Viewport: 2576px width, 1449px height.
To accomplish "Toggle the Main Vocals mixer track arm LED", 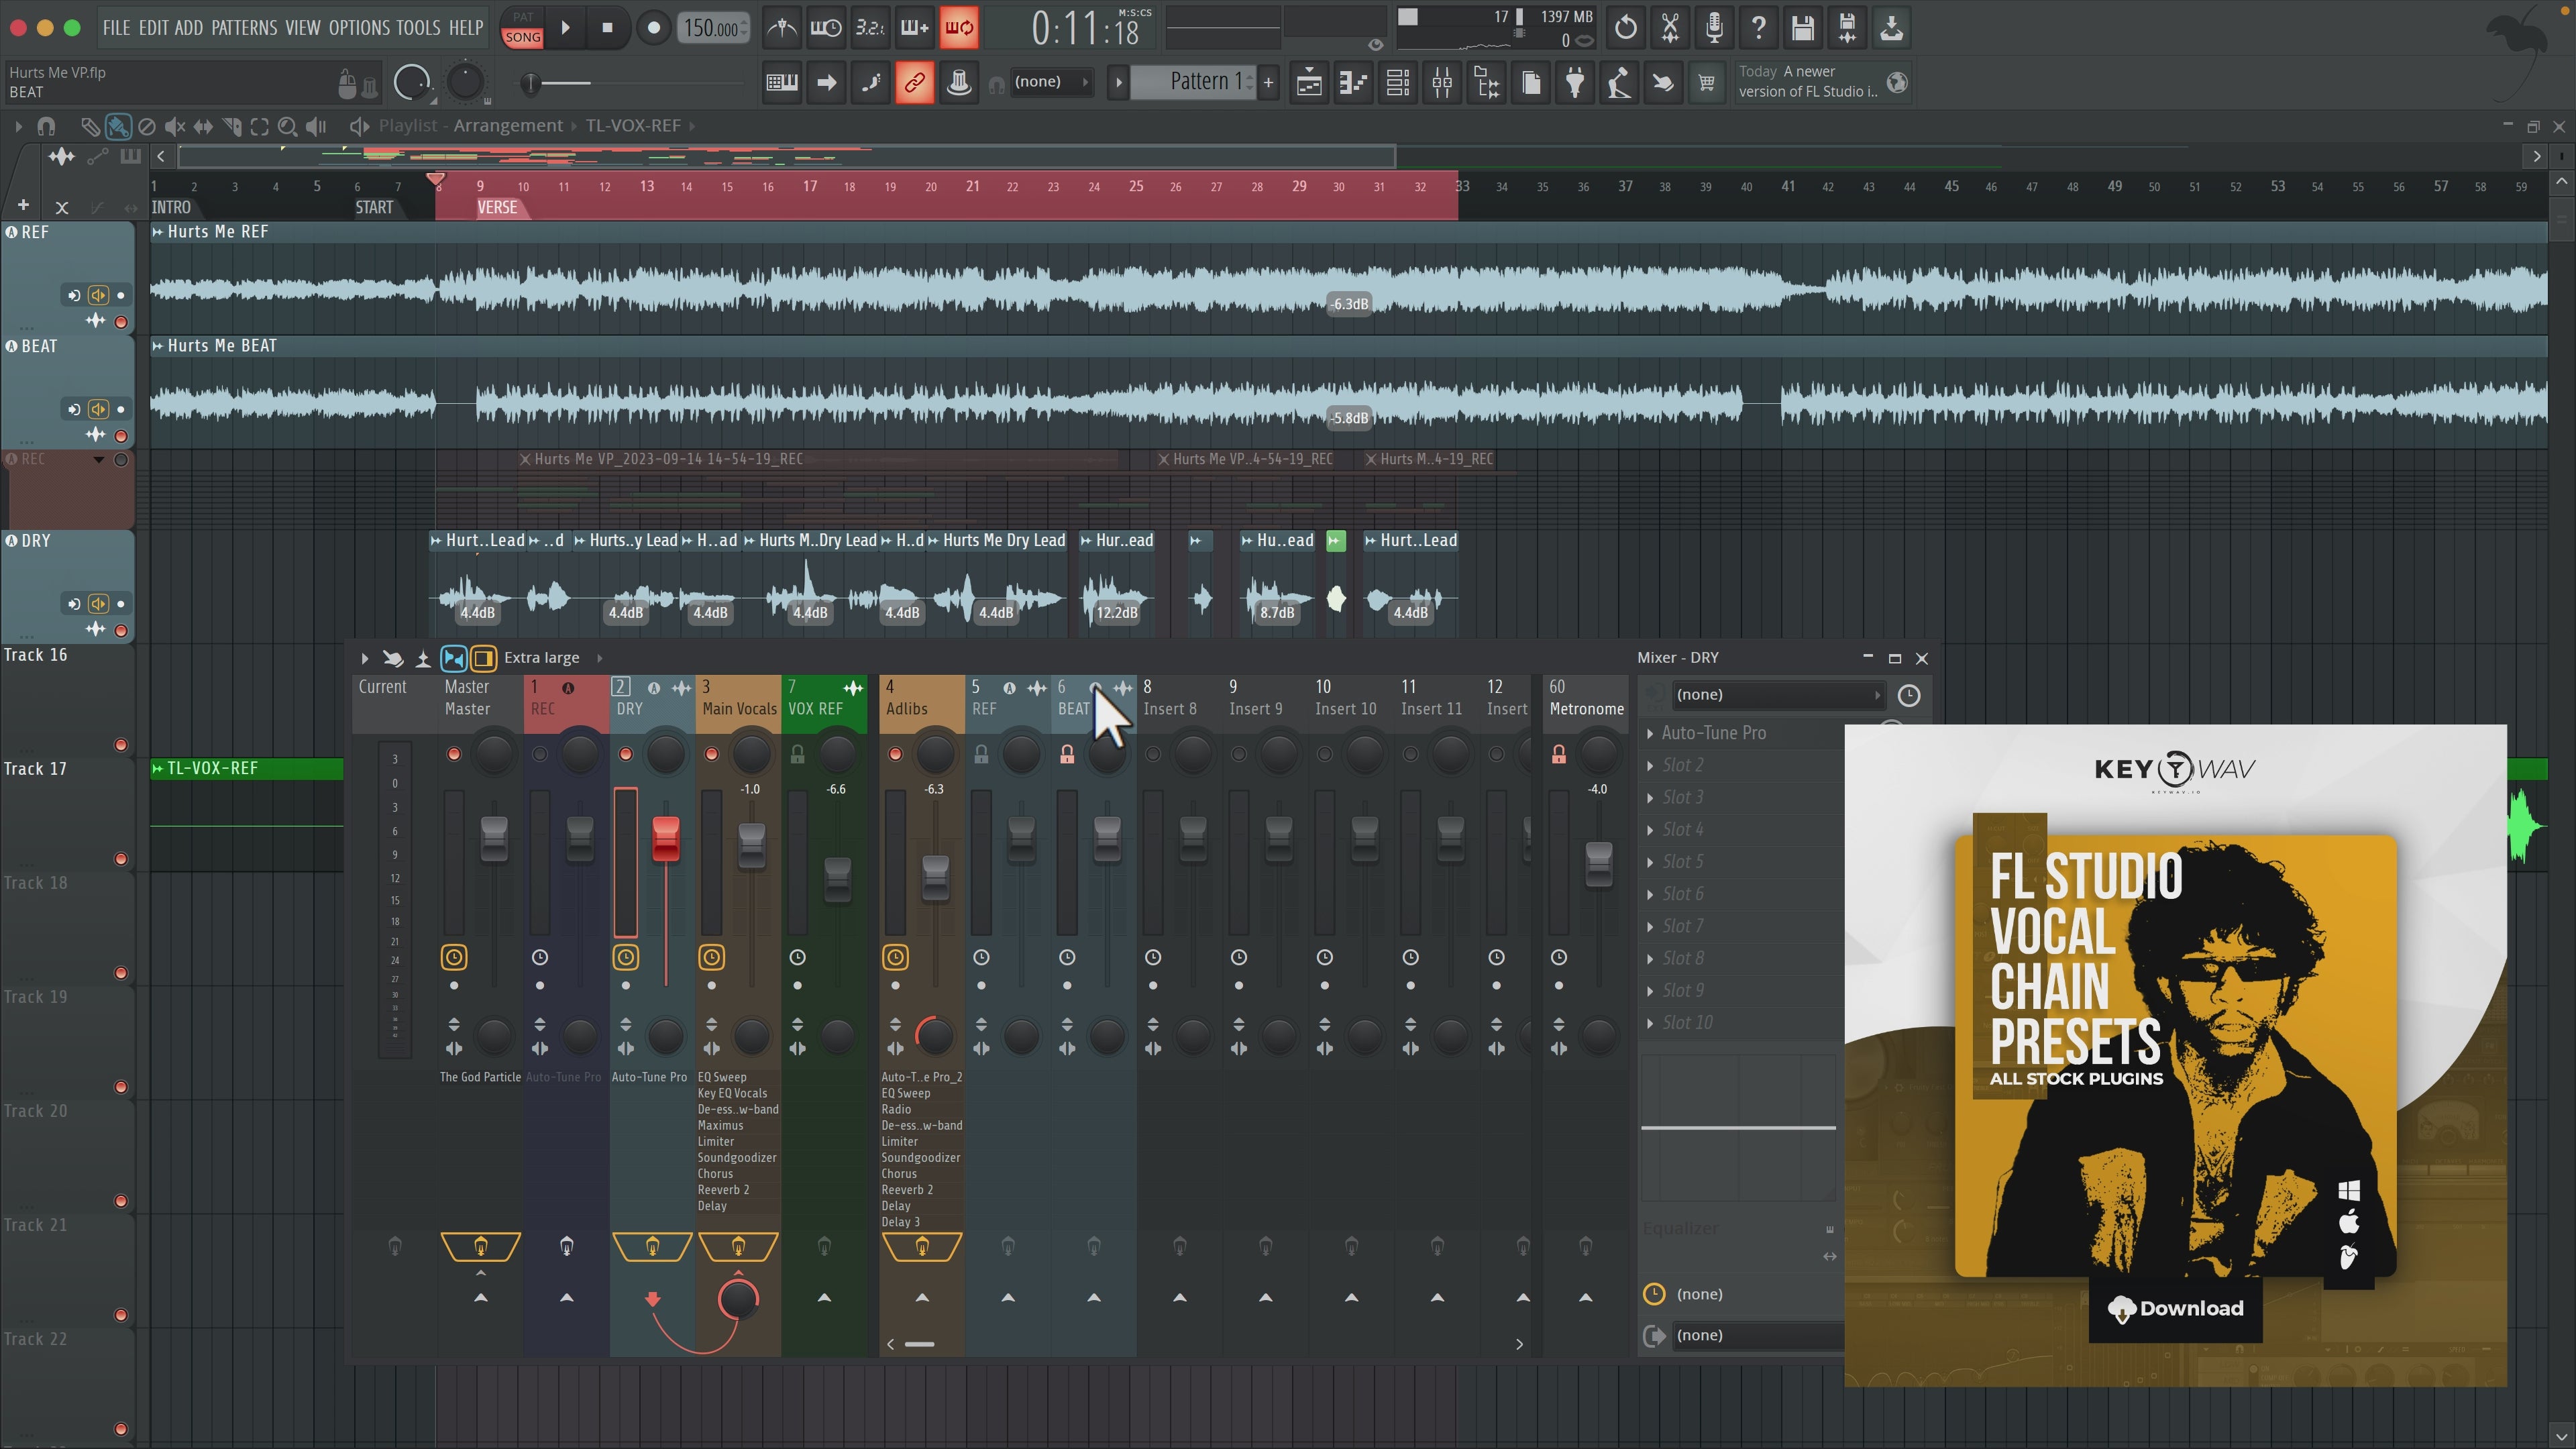I will coord(711,754).
